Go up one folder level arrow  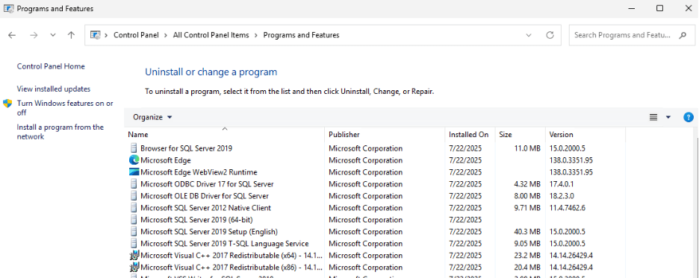click(72, 35)
